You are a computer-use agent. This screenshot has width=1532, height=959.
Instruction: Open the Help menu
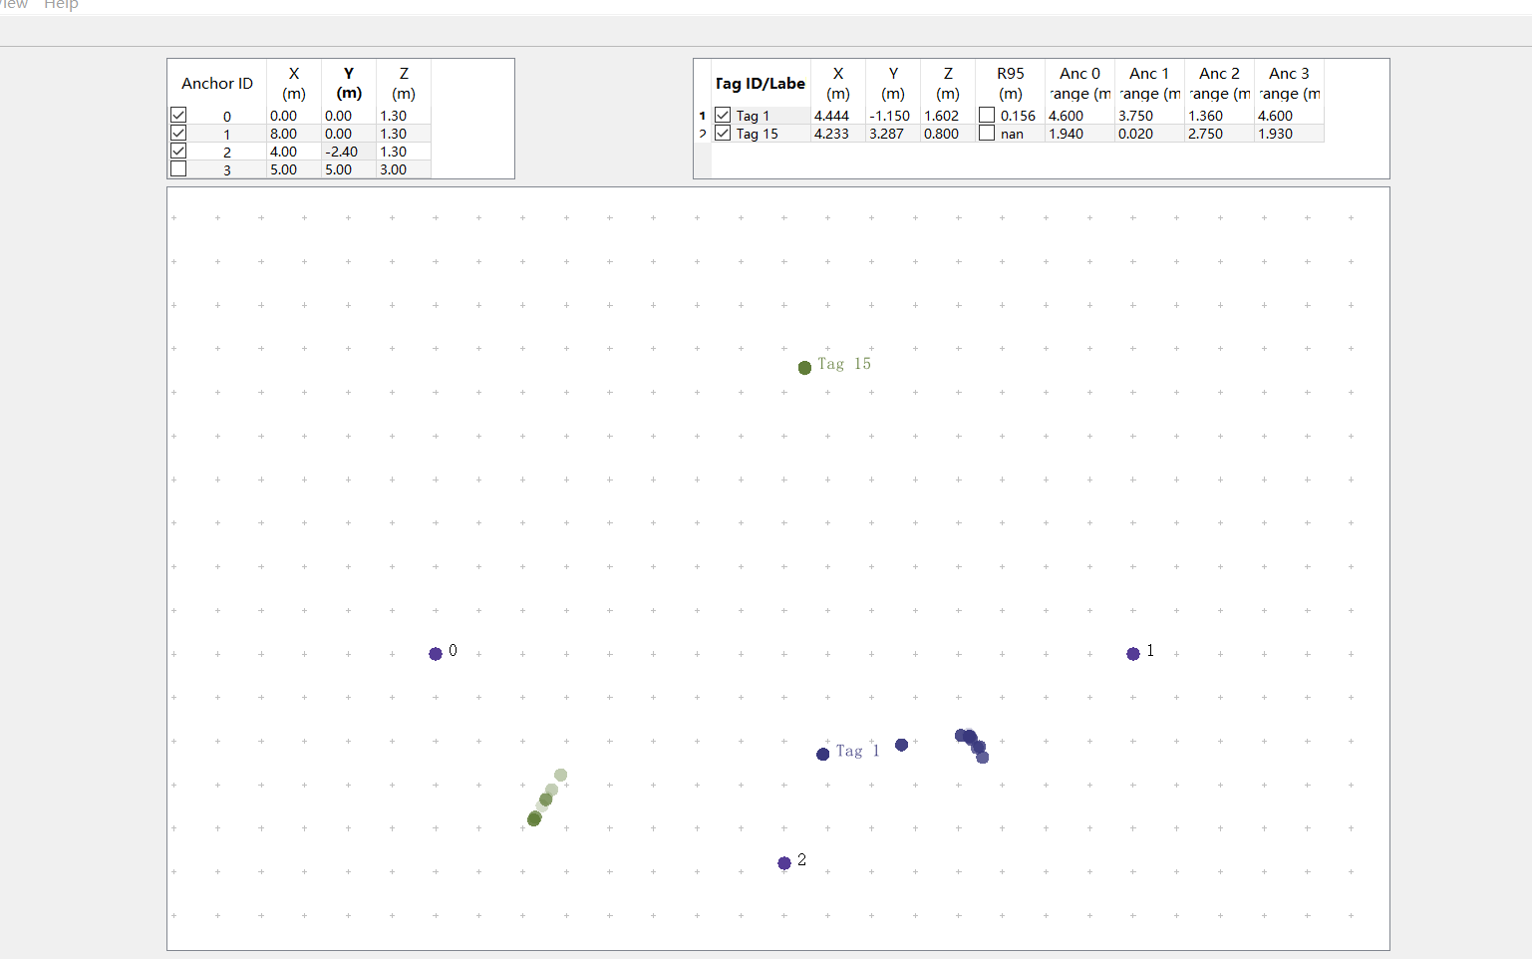tap(61, 5)
